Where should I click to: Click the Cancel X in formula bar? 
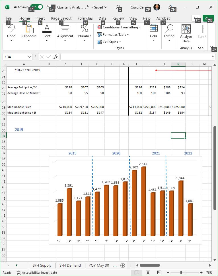pos(42,57)
